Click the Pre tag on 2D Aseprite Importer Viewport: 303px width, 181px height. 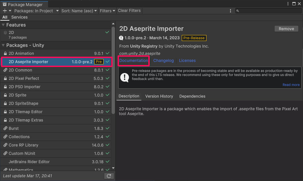pos(99,62)
